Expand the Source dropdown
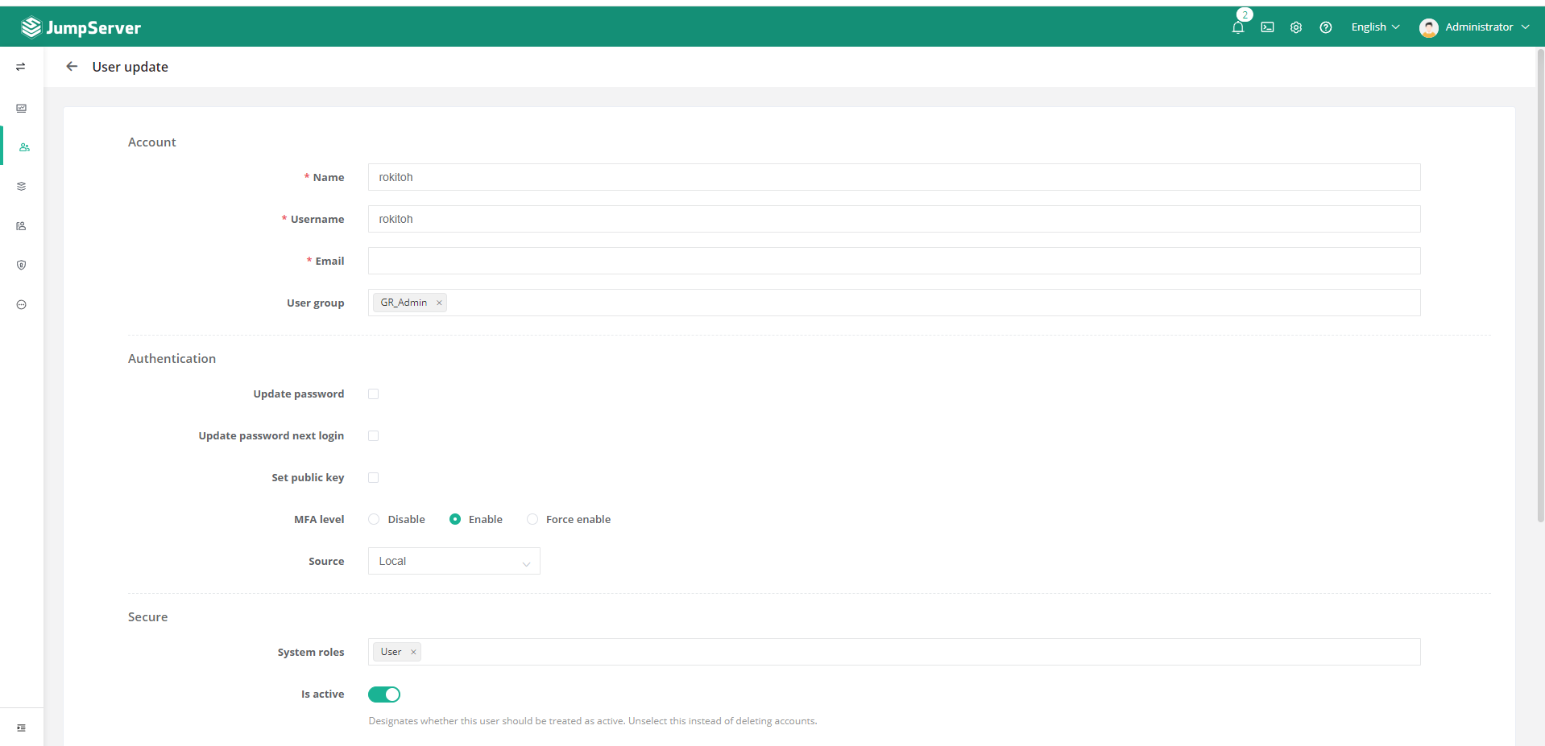The width and height of the screenshot is (1545, 746). point(454,562)
